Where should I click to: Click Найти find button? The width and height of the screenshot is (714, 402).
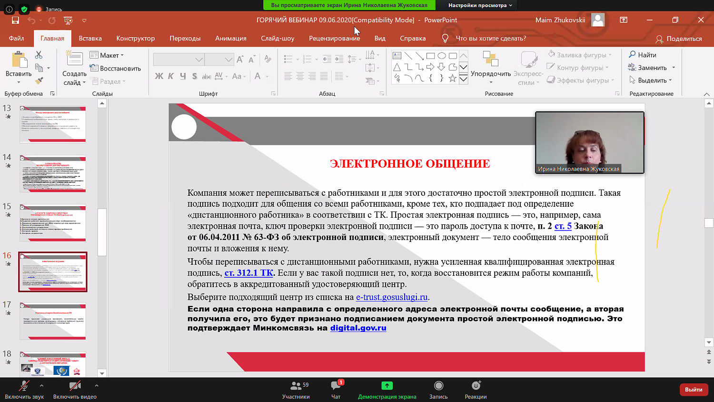pyautogui.click(x=642, y=55)
